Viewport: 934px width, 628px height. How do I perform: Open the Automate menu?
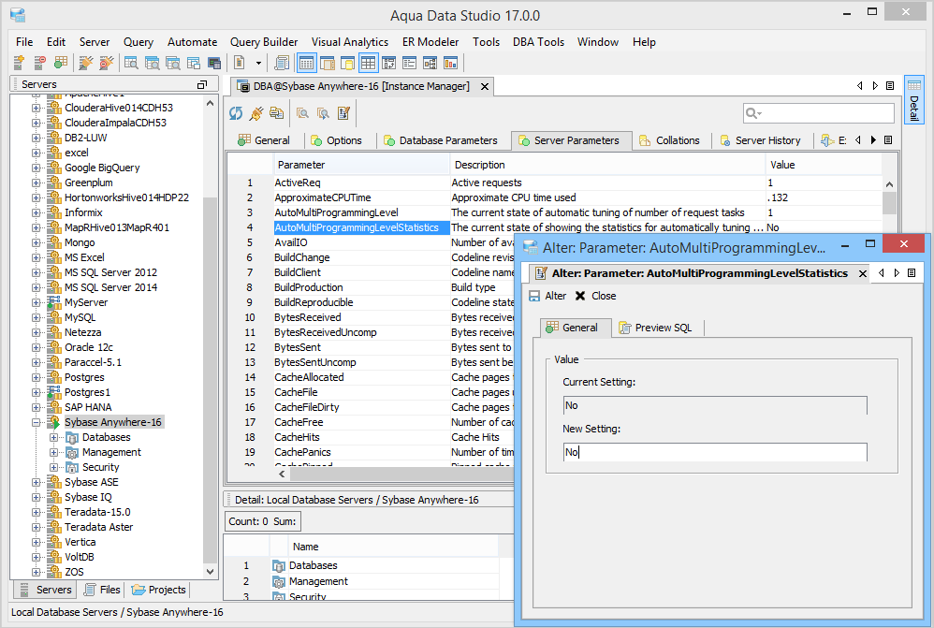tap(193, 42)
